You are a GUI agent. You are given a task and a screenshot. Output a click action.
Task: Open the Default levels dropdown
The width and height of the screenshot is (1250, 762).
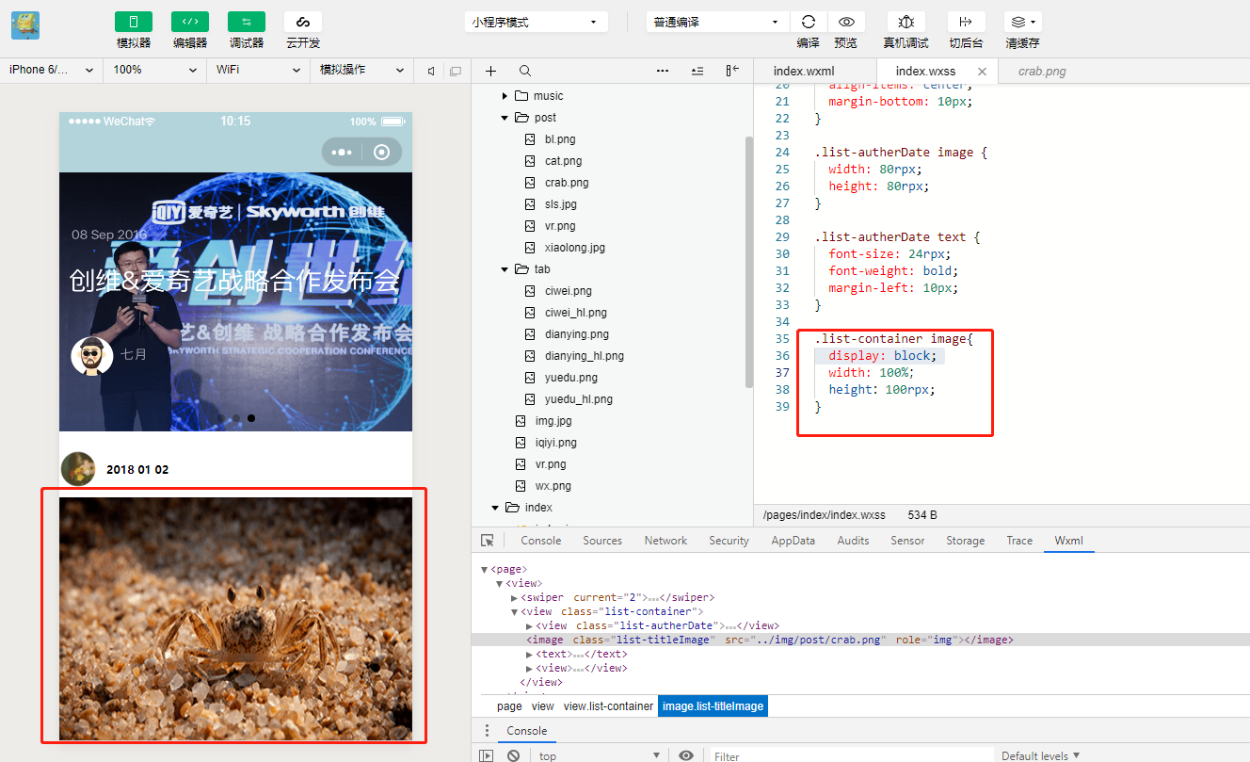coord(1040,755)
